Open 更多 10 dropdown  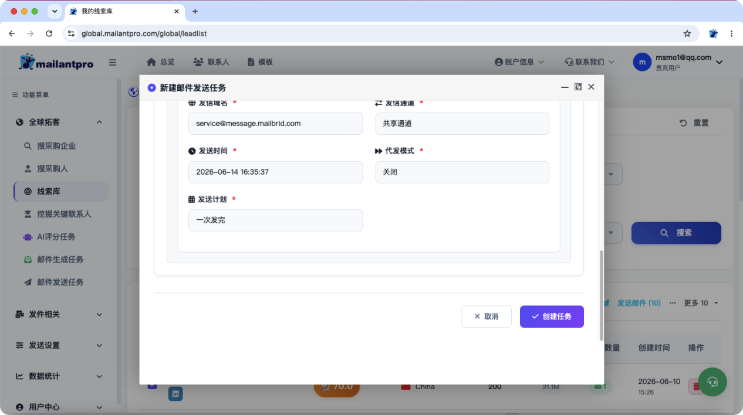point(701,303)
